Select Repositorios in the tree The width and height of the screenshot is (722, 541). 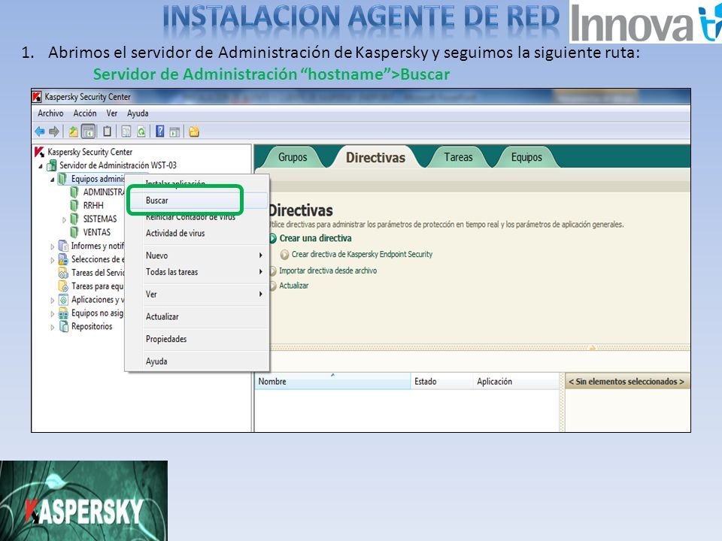pos(92,326)
